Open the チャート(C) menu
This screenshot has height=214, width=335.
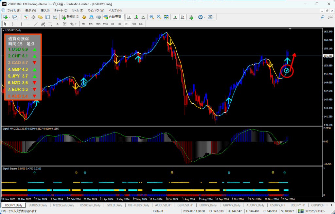61,10
